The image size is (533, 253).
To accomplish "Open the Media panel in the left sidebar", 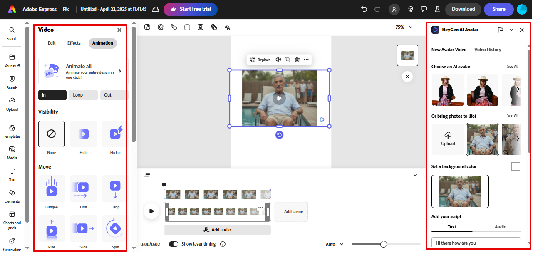I will pos(12,153).
